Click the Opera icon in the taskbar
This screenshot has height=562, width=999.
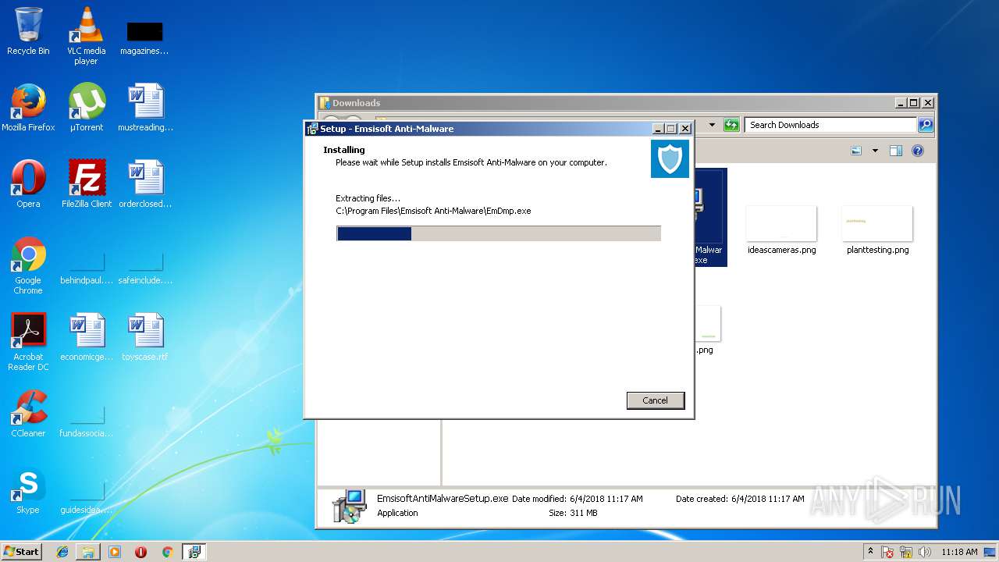[140, 552]
